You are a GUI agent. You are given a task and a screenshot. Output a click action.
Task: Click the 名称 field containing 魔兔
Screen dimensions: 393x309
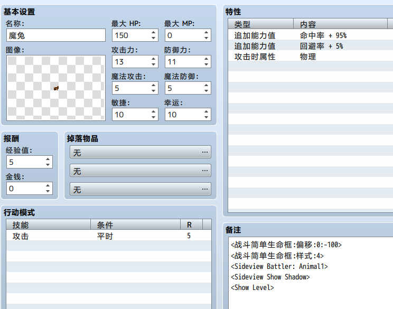pyautogui.click(x=56, y=35)
